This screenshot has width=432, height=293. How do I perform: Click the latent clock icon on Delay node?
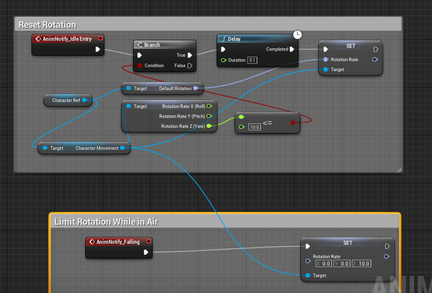(x=297, y=34)
